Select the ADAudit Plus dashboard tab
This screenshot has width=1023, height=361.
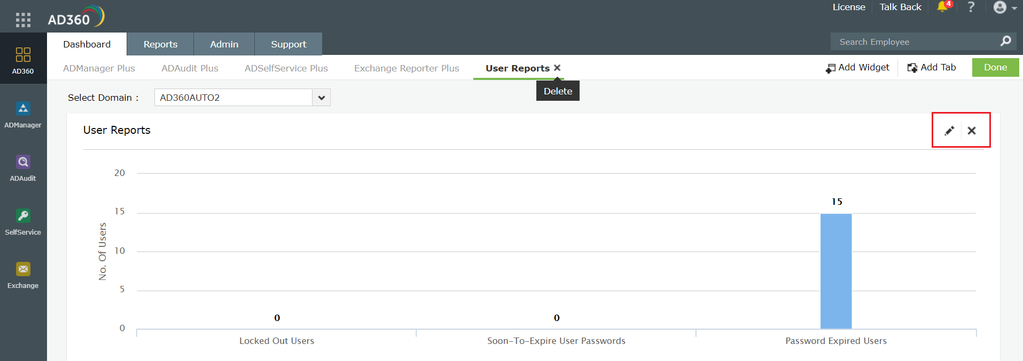click(x=190, y=68)
